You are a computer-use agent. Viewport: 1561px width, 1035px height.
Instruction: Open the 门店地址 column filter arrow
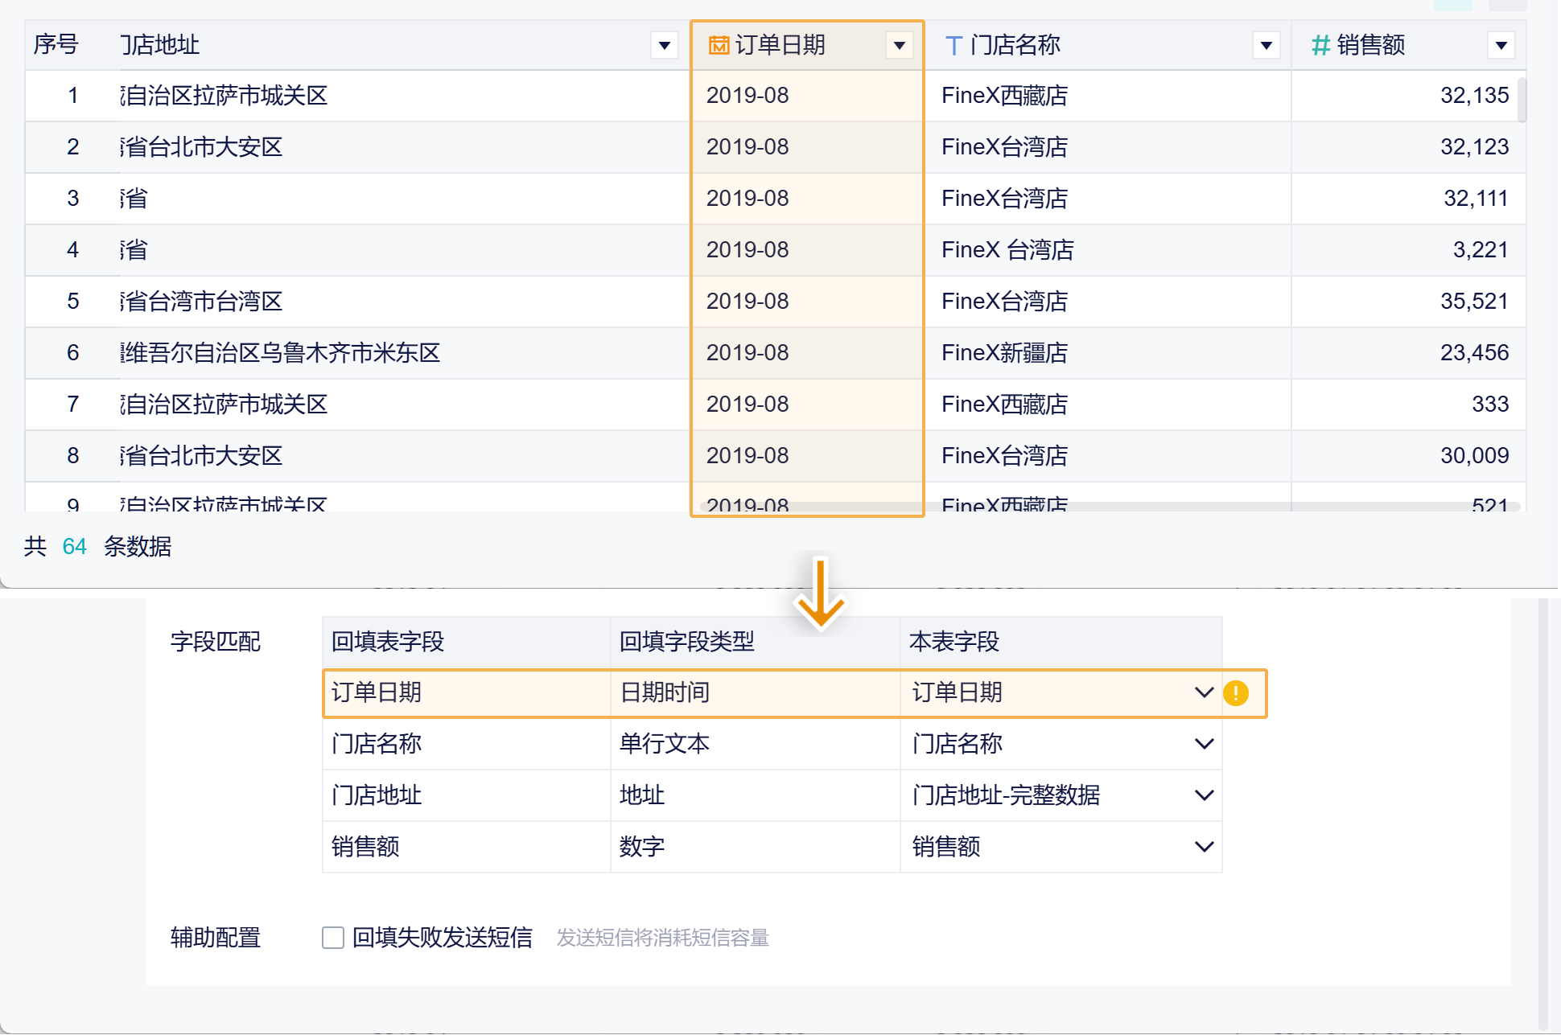pos(665,45)
